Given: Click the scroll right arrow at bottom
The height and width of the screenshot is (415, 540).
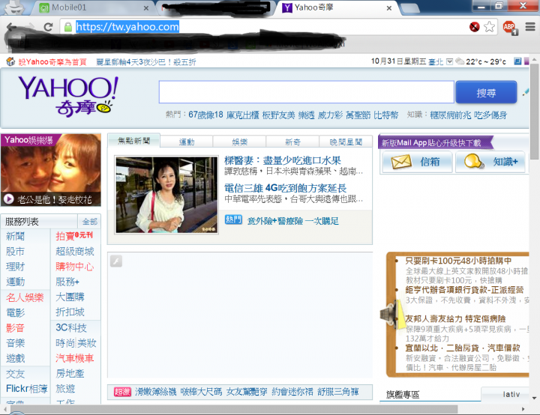Looking at the screenshot, I should coord(523,409).
